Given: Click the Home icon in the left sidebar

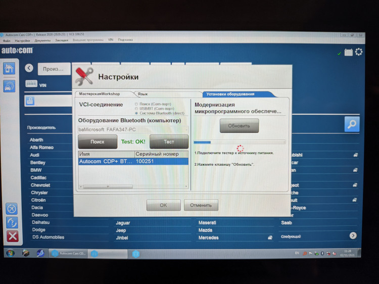Looking at the screenshot, I should click(x=10, y=69).
